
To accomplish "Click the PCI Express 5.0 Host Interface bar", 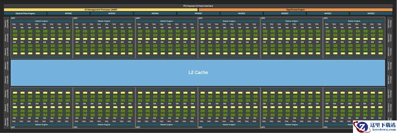I will (x=198, y=6).
